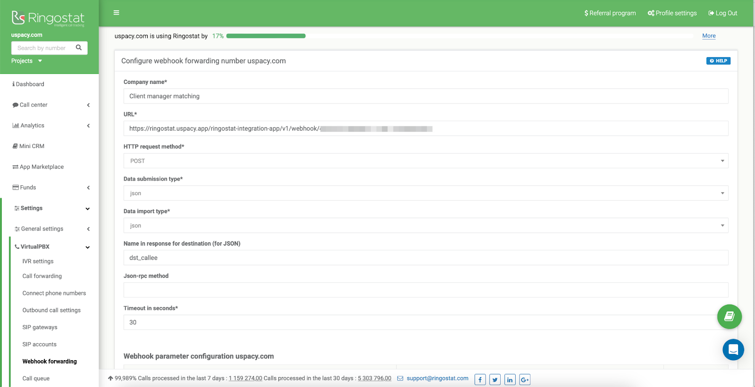Open Data submission type dropdown
This screenshot has width=755, height=387.
click(x=426, y=193)
